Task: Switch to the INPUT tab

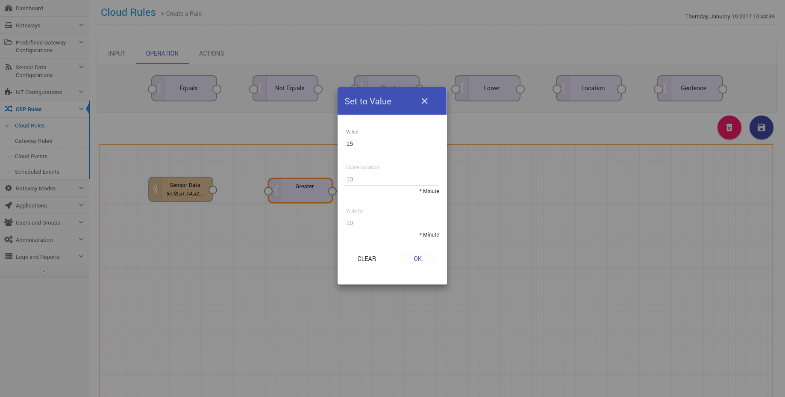Action: coord(117,53)
